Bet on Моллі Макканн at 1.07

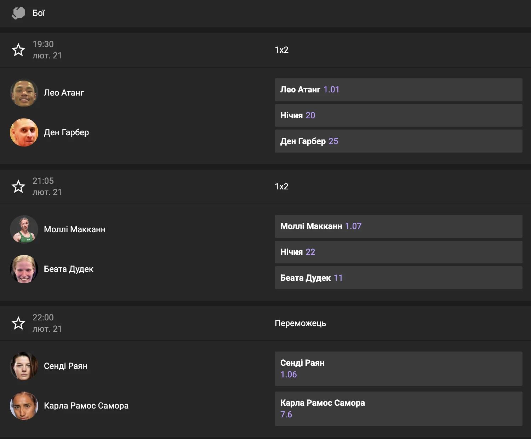pos(398,226)
